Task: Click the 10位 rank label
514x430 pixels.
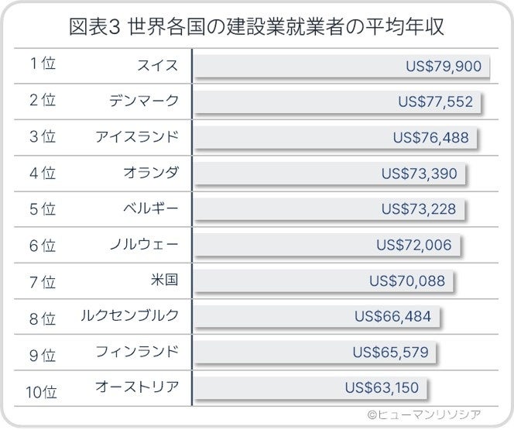Action: point(40,388)
